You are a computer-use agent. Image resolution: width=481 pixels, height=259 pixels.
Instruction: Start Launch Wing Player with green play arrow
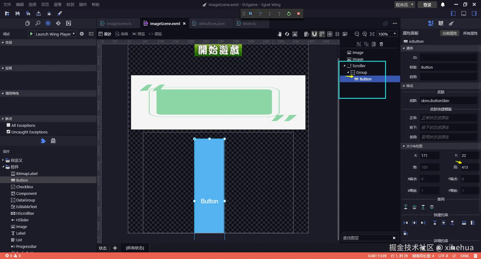[31, 34]
